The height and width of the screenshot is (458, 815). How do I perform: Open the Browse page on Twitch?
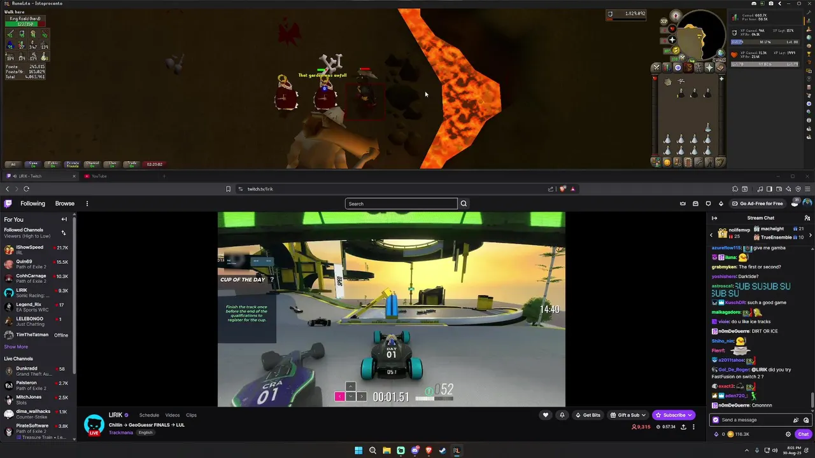point(65,204)
